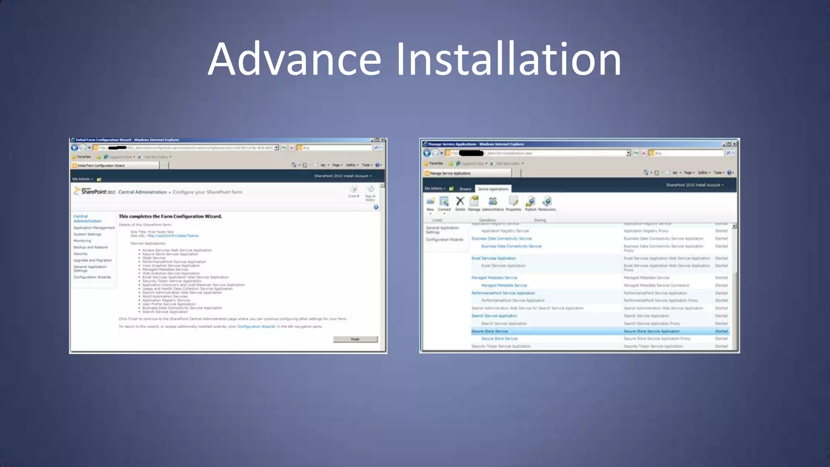Open SharePoint 2010 Install Account menu in wizard window
Viewport: 830px width, 467px height.
tap(343, 176)
